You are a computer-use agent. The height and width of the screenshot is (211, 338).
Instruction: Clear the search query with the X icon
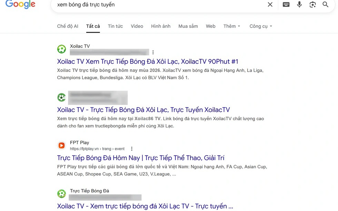click(270, 4)
